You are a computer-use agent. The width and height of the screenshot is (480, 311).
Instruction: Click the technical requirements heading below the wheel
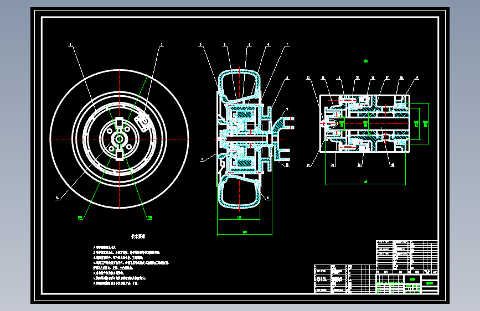pyautogui.click(x=138, y=236)
